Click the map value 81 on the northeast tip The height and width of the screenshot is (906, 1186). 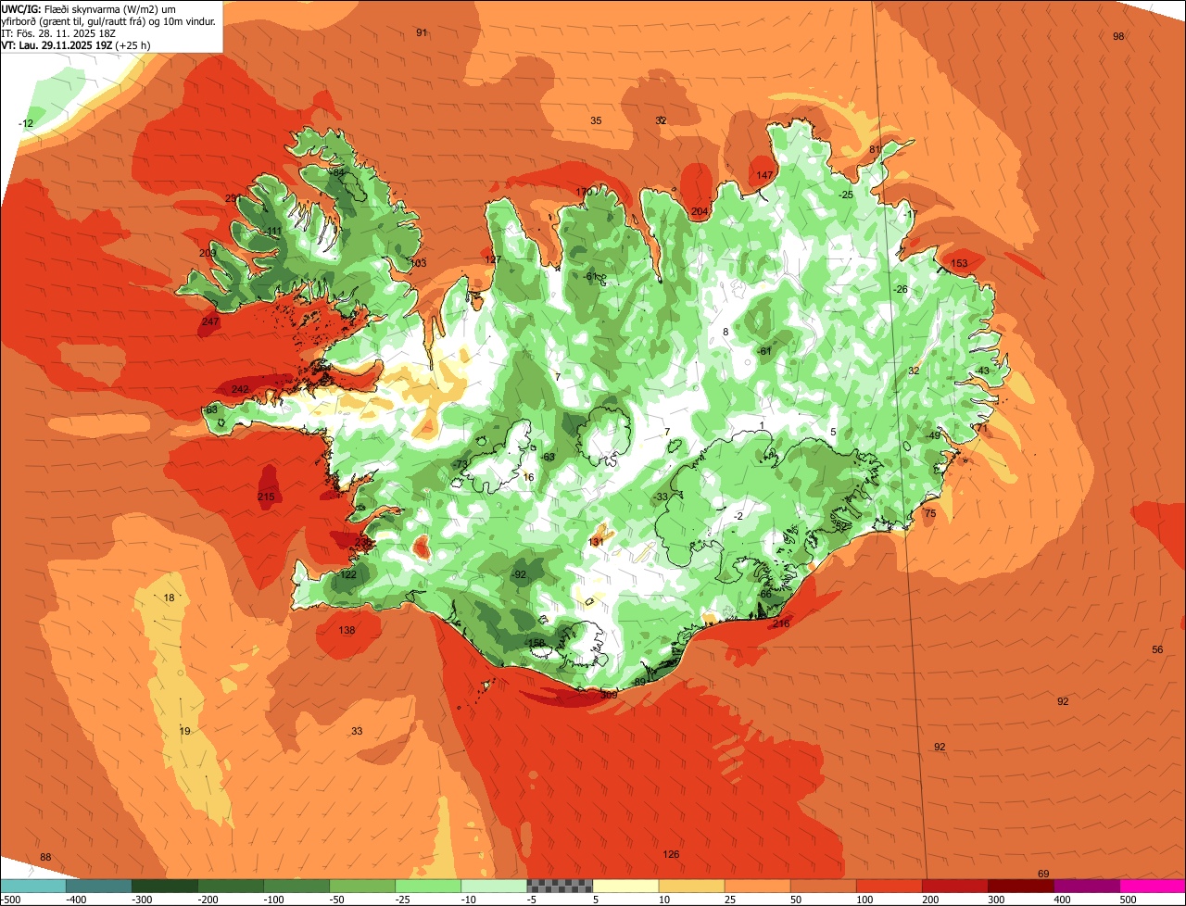tap(875, 149)
